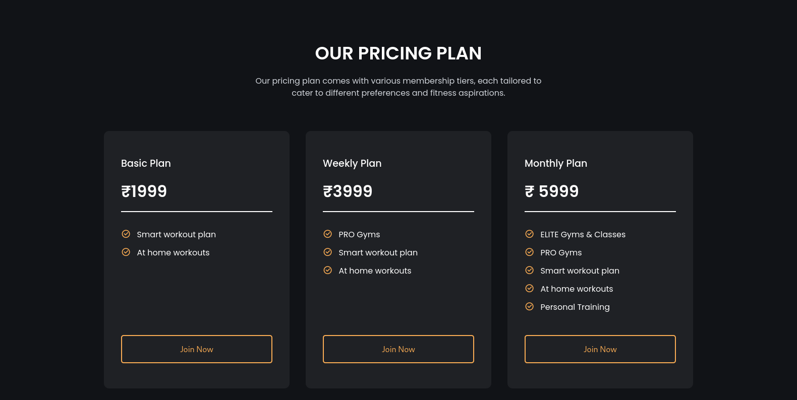Click checkmark icon beside ELITE Gyms & Classes
This screenshot has height=400, width=797.
pyautogui.click(x=529, y=234)
